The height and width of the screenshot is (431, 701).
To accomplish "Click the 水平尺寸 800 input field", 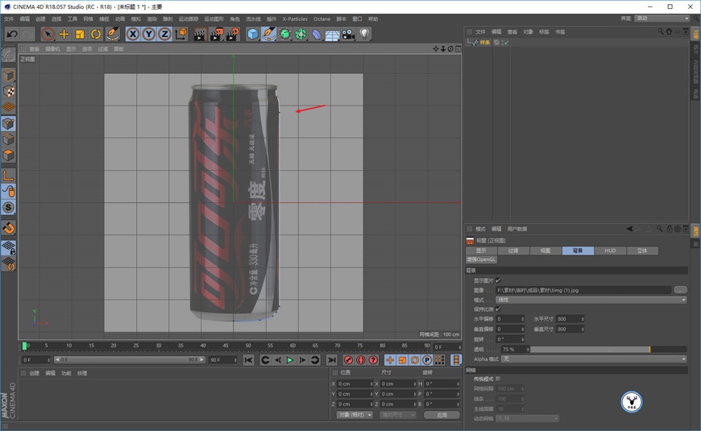I will 570,319.
